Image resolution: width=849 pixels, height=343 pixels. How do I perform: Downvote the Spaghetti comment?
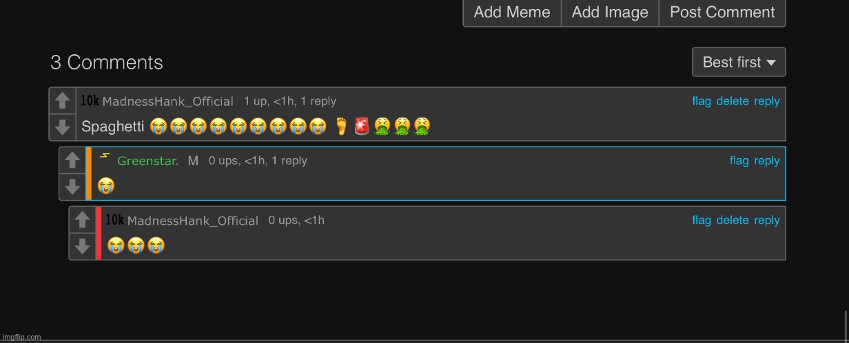(62, 127)
